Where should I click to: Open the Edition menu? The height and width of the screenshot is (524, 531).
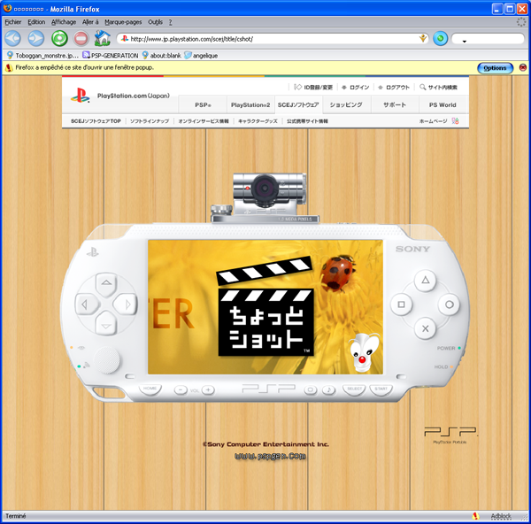tap(36, 22)
